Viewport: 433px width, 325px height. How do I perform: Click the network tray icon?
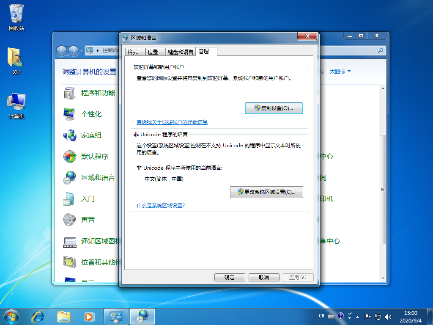(378, 317)
